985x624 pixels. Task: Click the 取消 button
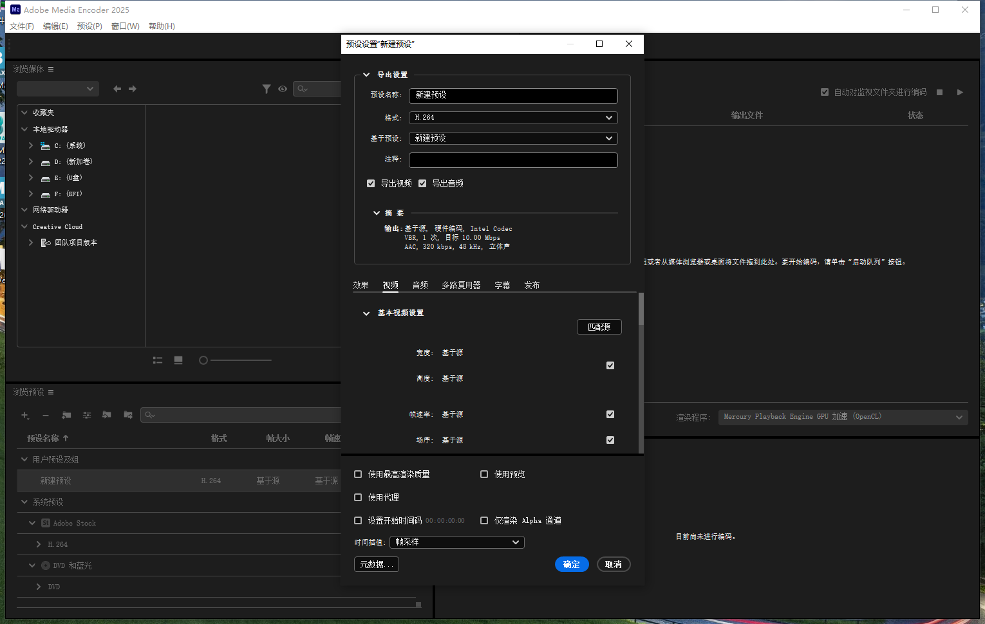[x=614, y=564]
